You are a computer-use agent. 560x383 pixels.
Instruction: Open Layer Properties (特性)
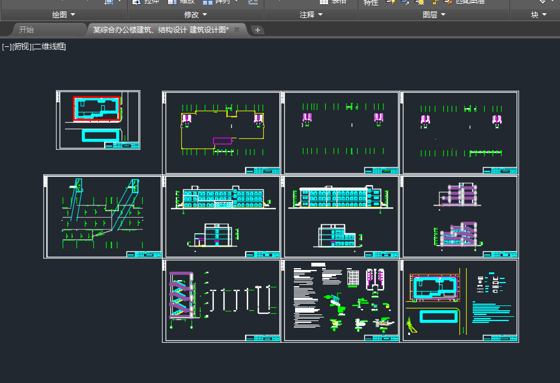(371, 3)
